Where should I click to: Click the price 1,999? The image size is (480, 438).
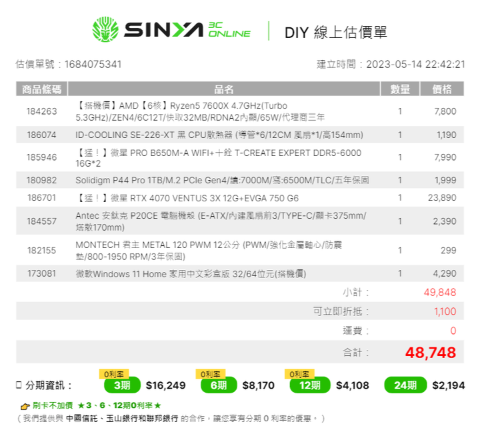(x=445, y=180)
